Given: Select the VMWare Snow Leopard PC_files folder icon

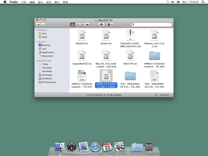Looking at the screenshot, I should 154,56.
